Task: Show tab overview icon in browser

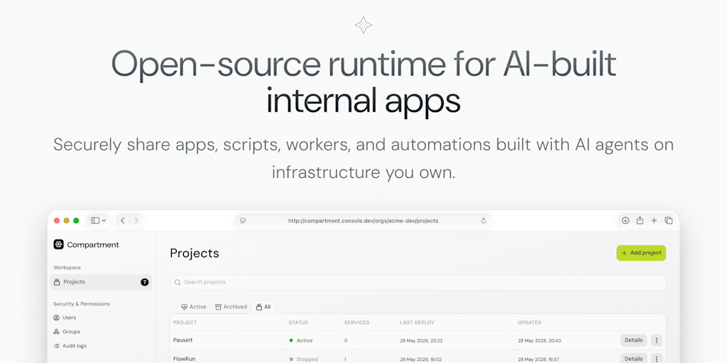Action: [x=669, y=221]
